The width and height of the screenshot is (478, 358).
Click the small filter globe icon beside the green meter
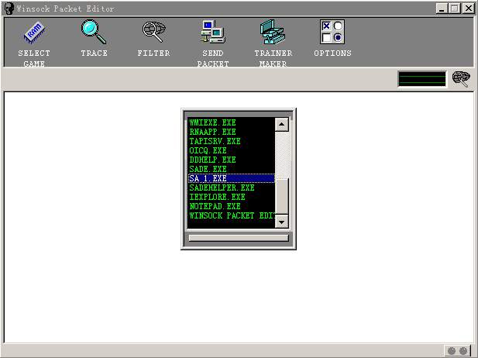[x=461, y=79]
